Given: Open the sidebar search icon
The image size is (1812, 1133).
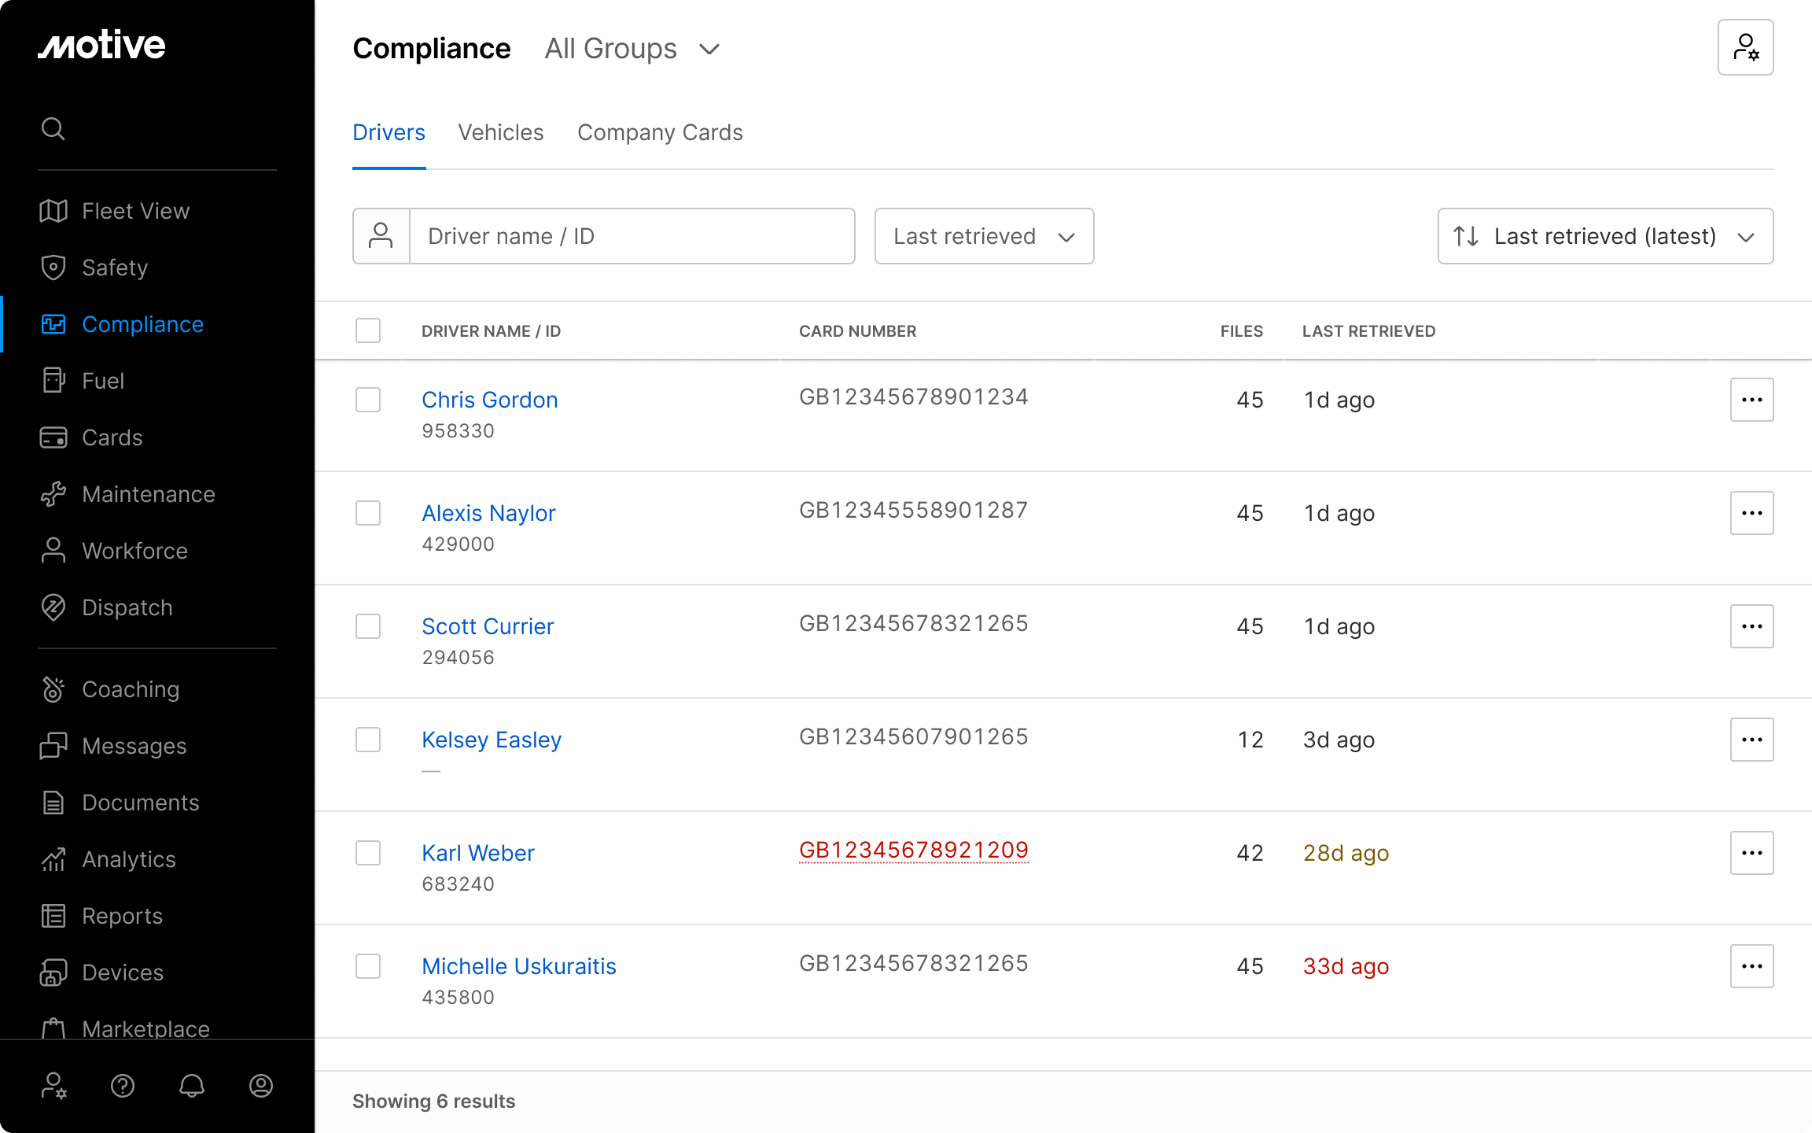Looking at the screenshot, I should click(53, 128).
